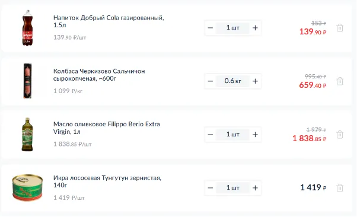Select the olive oil 1 шт quantity field

[232, 135]
